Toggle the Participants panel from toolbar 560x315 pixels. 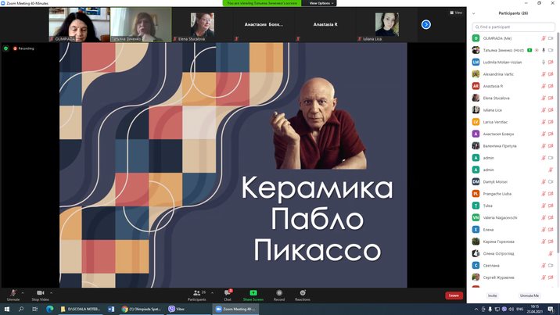pos(196,293)
